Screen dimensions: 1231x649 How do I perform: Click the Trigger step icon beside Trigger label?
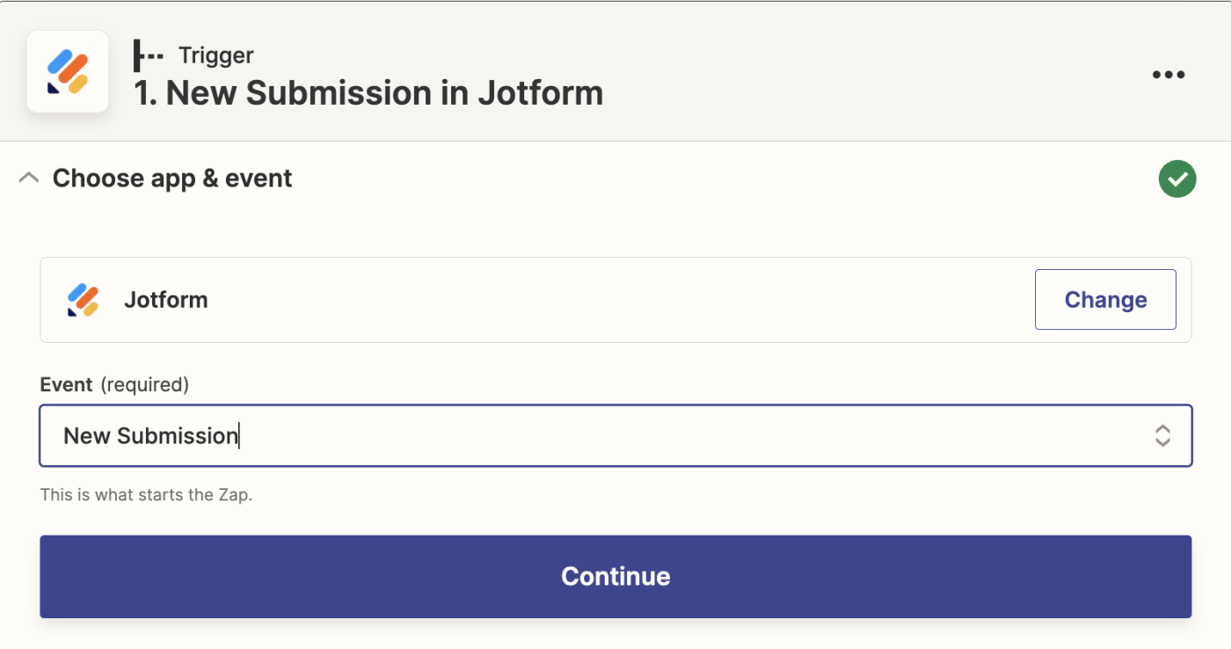148,55
